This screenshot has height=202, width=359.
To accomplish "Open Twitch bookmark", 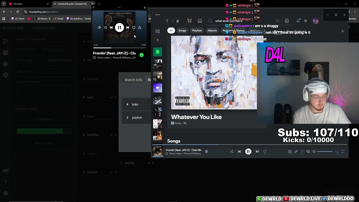I will click(18, 19).
